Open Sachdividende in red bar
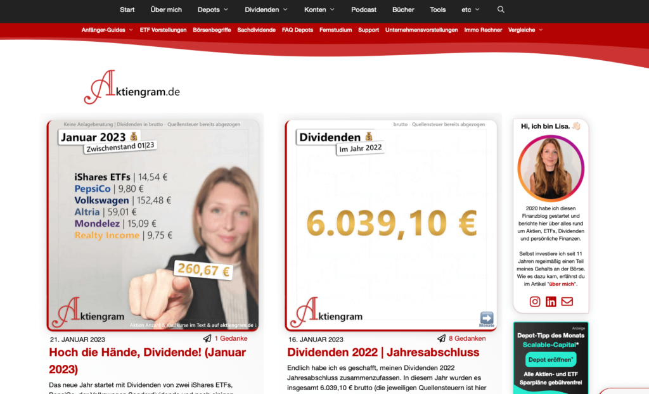Image resolution: width=649 pixels, height=394 pixels. [256, 30]
